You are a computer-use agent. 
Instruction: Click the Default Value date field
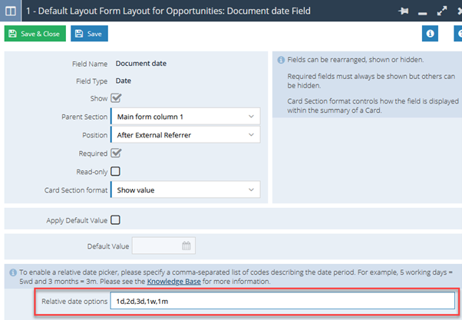[x=163, y=246]
